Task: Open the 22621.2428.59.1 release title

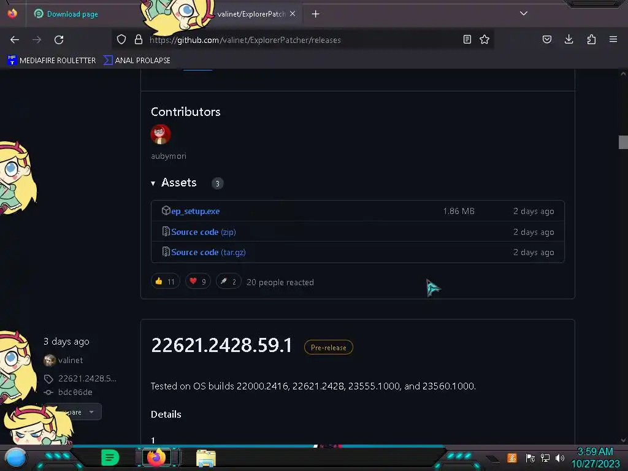Action: click(222, 345)
